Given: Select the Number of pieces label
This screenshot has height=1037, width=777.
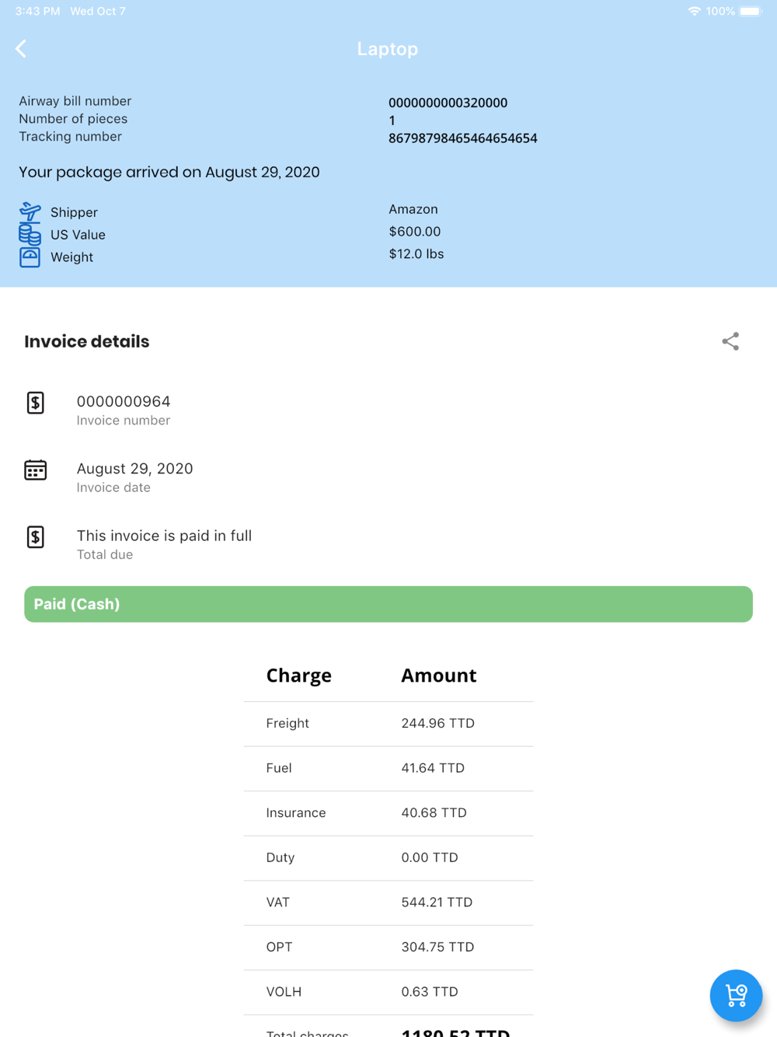Looking at the screenshot, I should point(73,119).
